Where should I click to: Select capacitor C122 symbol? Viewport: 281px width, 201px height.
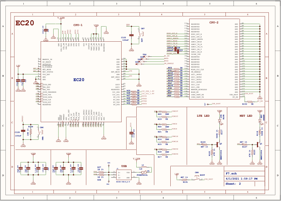132,35
